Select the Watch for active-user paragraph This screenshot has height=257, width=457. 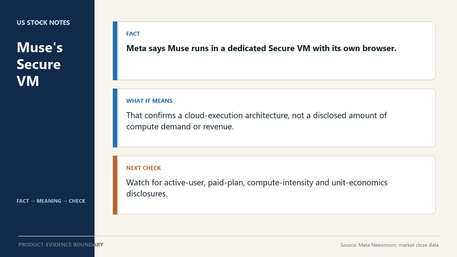257,188
